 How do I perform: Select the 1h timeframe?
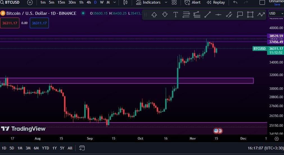pyautogui.click(x=81, y=2)
